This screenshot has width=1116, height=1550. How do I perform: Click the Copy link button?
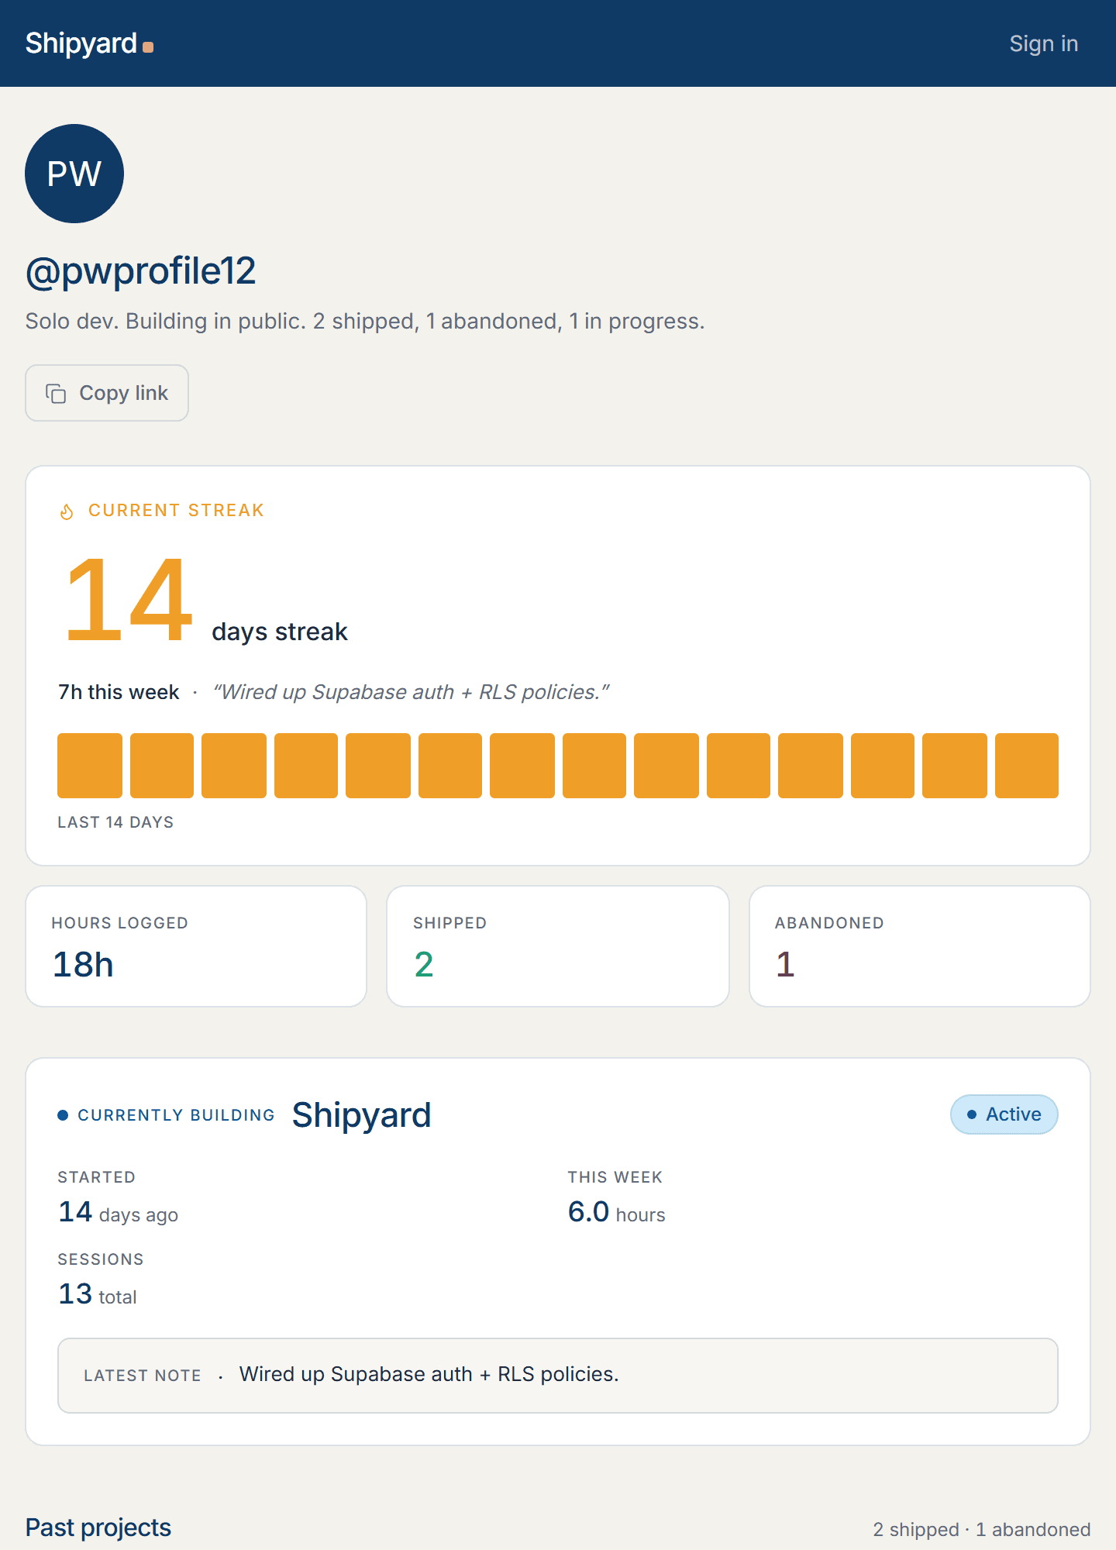tap(107, 393)
